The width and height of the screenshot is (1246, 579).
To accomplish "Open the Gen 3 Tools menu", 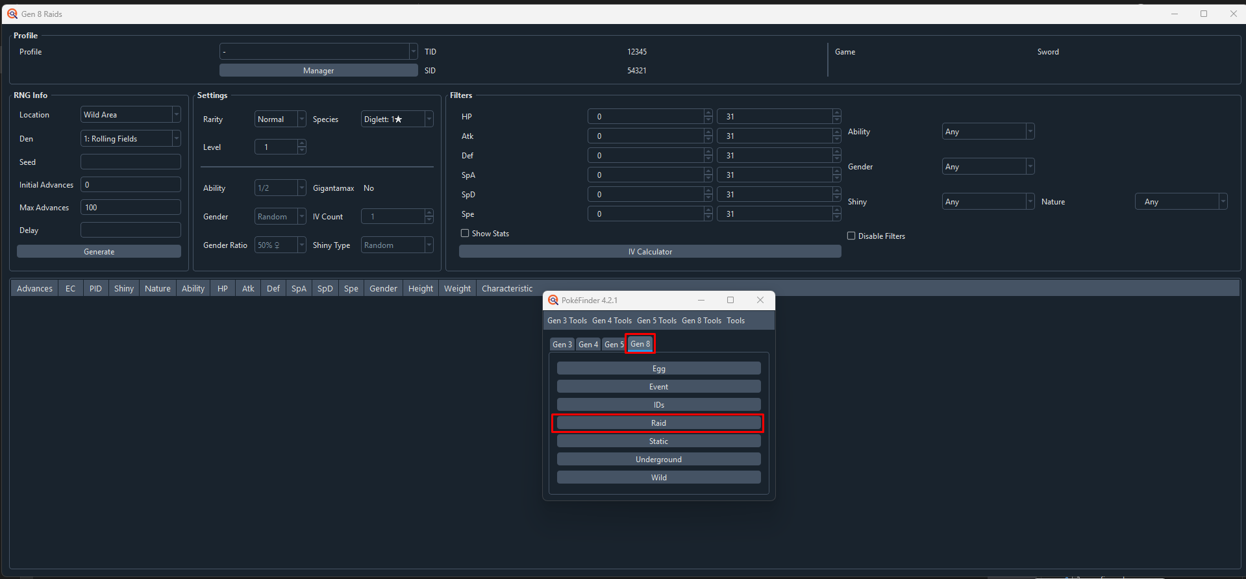I will pyautogui.click(x=567, y=321).
